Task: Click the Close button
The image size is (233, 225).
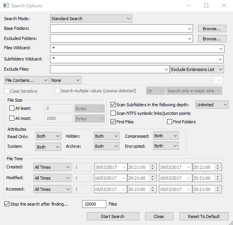Action: (x=159, y=216)
